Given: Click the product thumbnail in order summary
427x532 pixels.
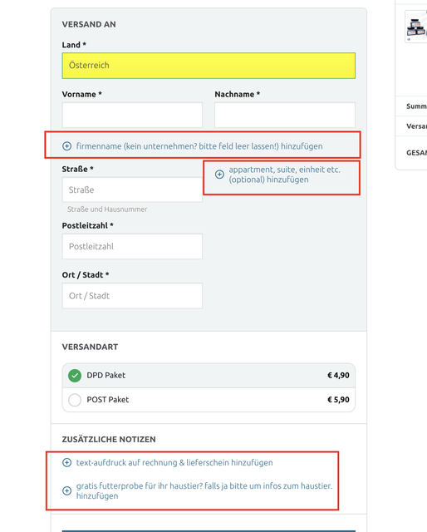Looking at the screenshot, I should pos(416,27).
